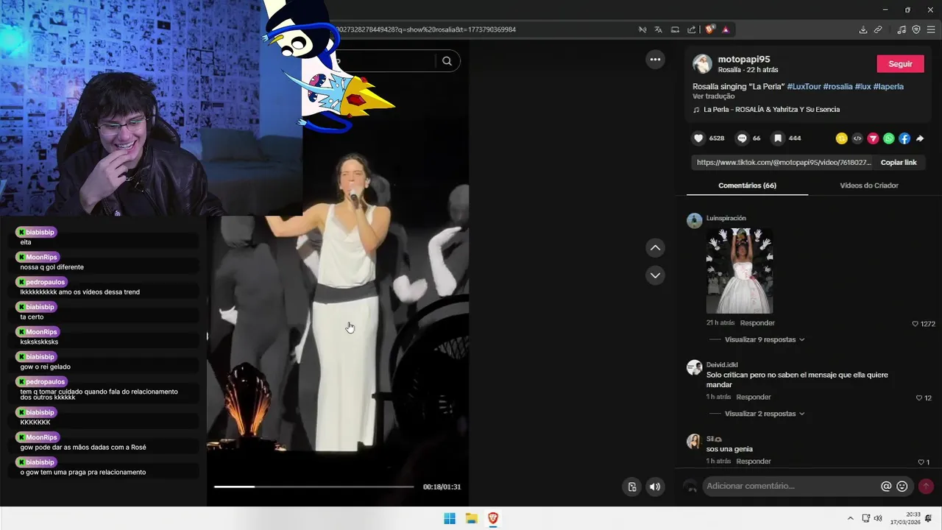The width and height of the screenshot is (942, 530).
Task: Share the video to Facebook
Action: [904, 138]
